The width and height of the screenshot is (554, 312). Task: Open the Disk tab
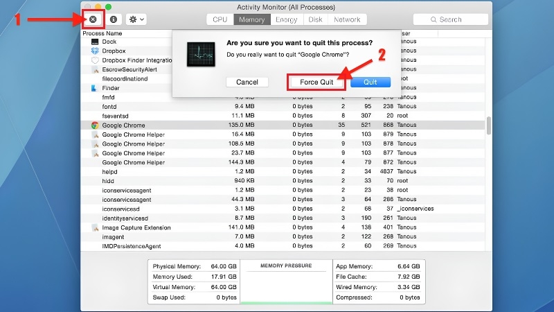coord(315,19)
